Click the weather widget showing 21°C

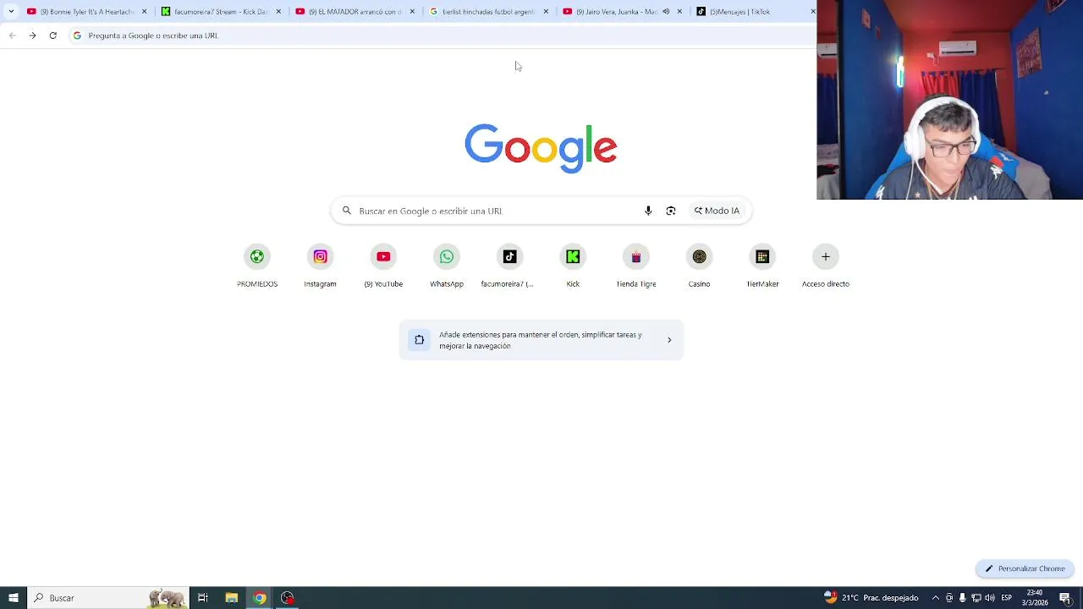coord(871,598)
